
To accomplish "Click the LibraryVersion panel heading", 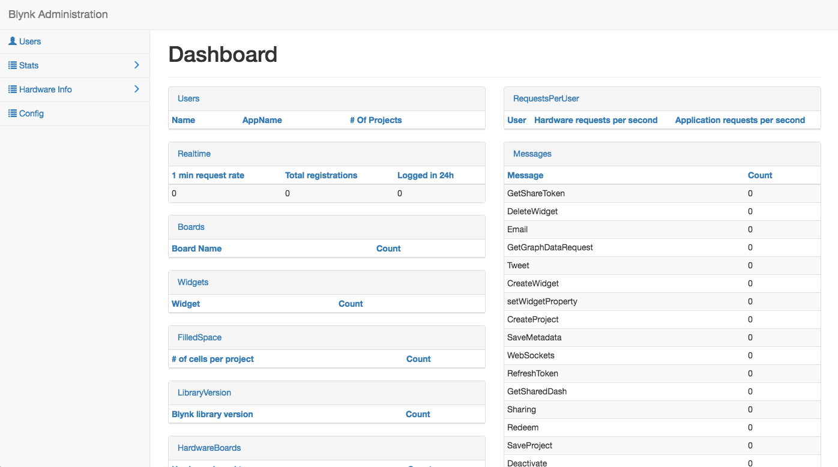I will (327, 393).
